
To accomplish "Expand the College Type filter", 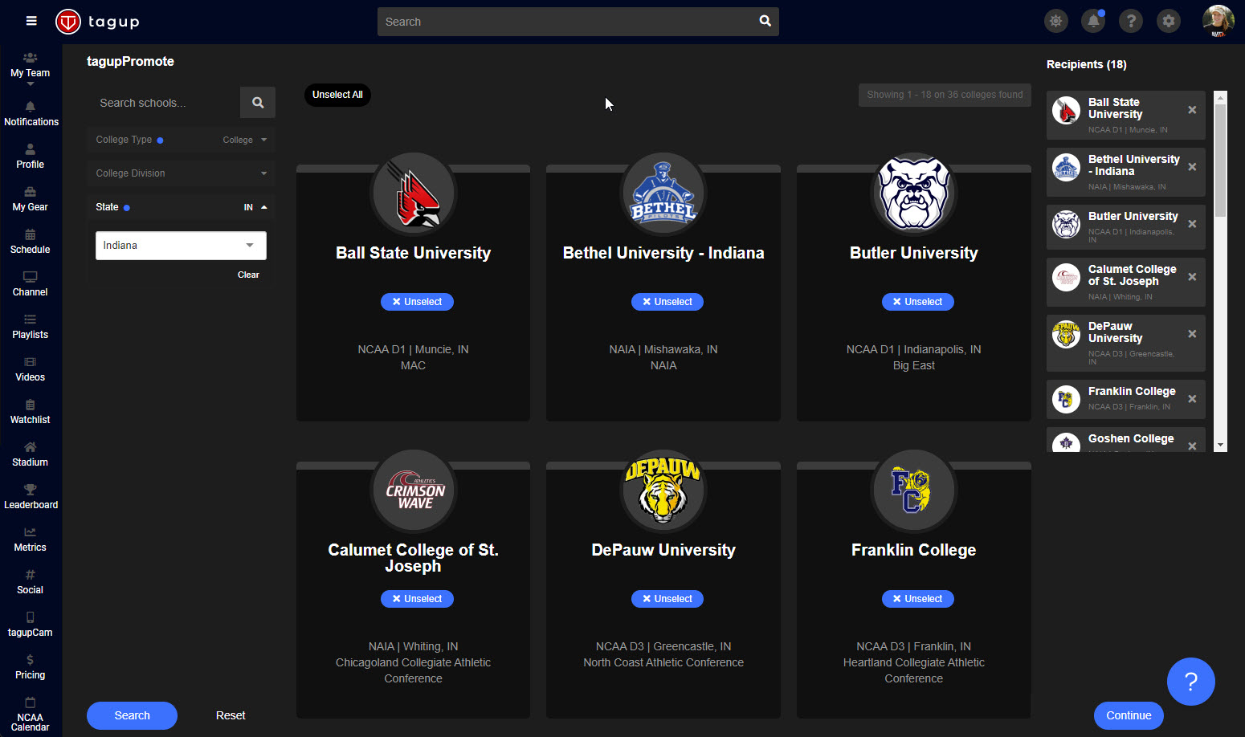I will (x=181, y=140).
